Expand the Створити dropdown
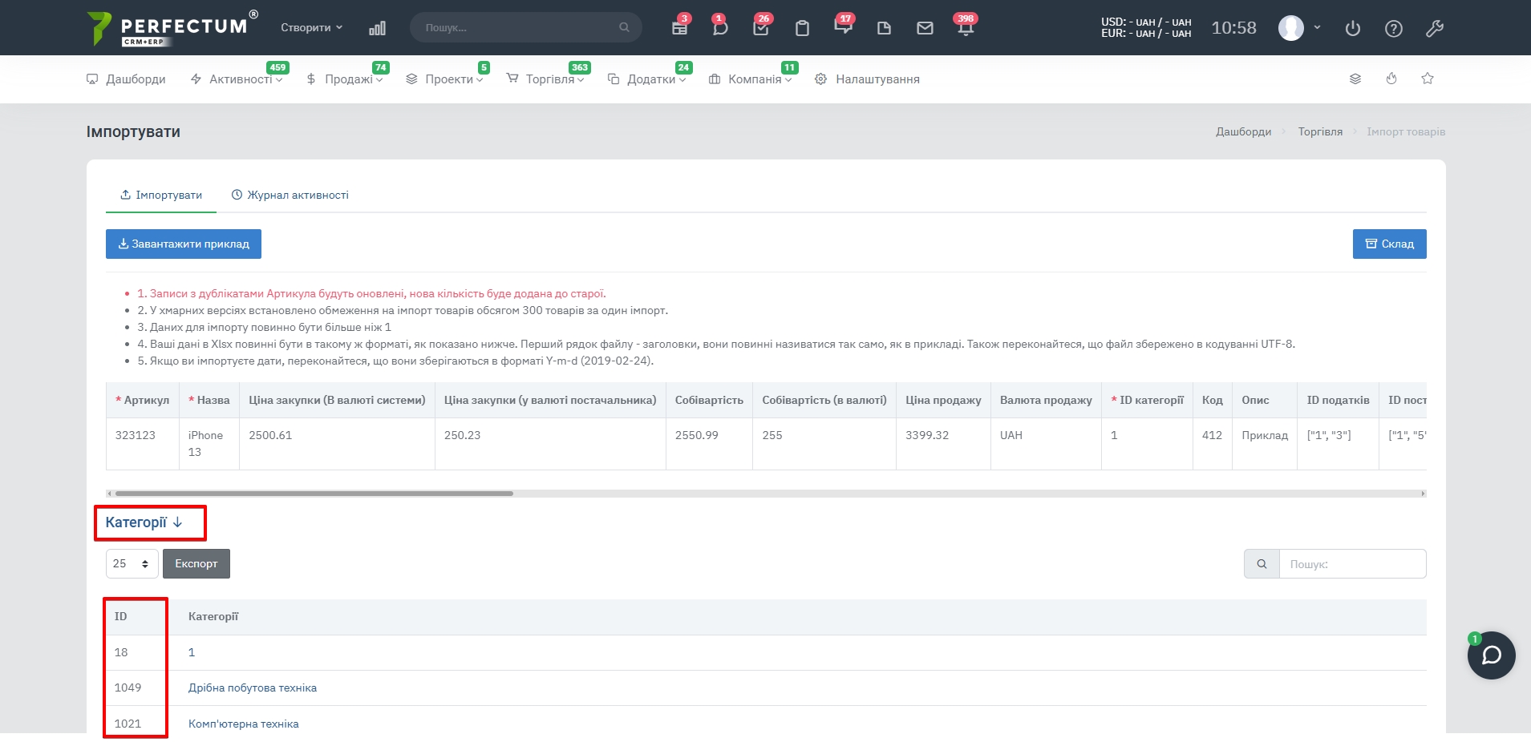This screenshot has height=742, width=1531. [x=311, y=27]
